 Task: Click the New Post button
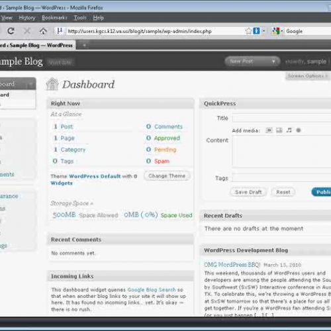(241, 61)
